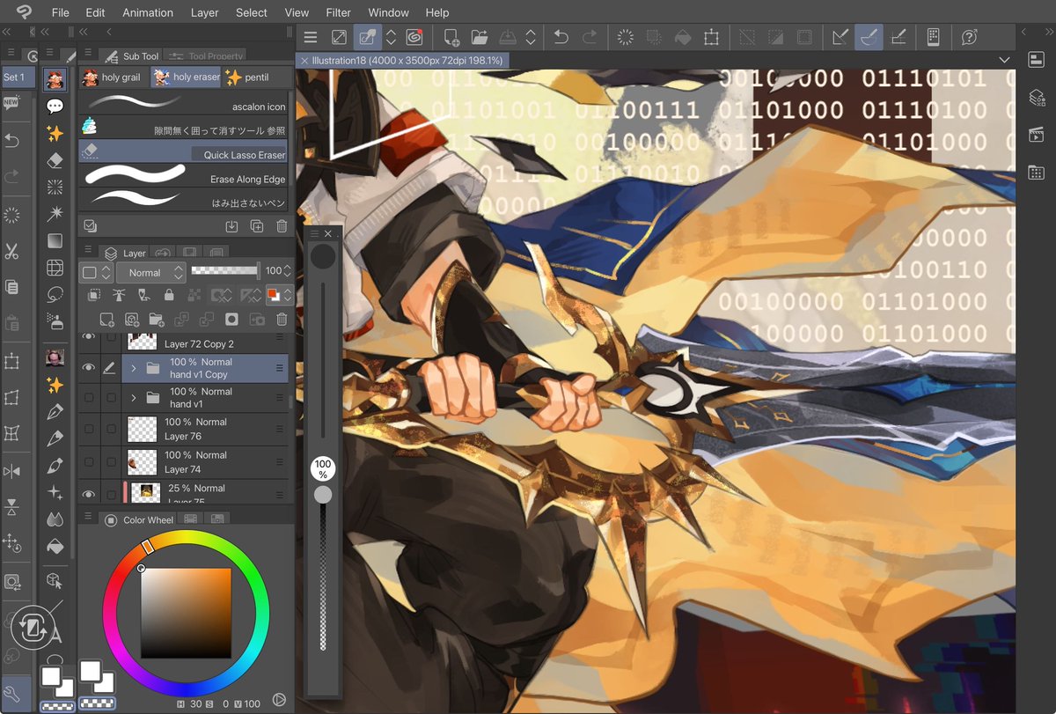Click the Undo arrow in the command bar

pyautogui.click(x=561, y=37)
